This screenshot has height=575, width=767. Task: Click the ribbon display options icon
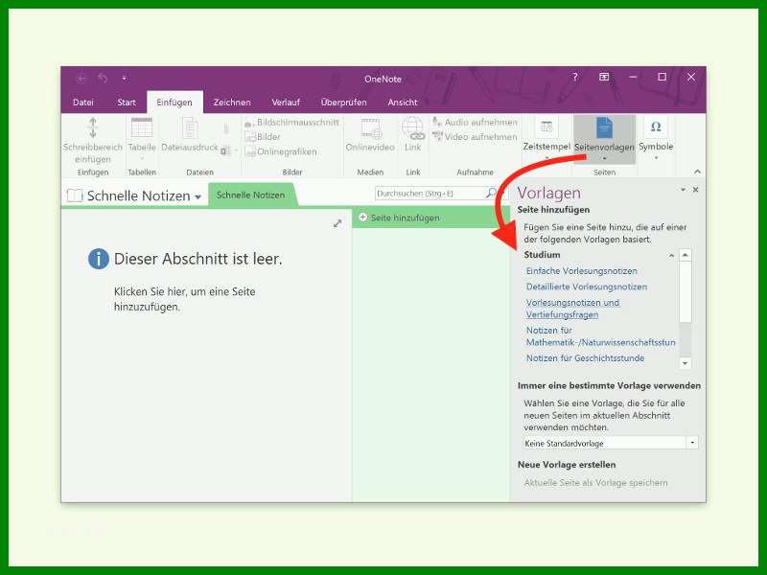pos(604,77)
